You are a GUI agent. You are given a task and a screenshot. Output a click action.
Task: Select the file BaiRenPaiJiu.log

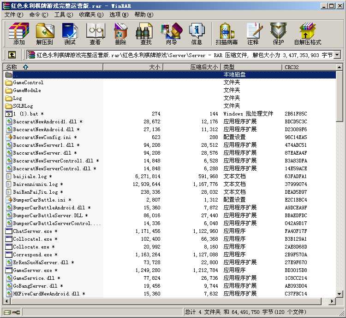[x=38, y=192]
